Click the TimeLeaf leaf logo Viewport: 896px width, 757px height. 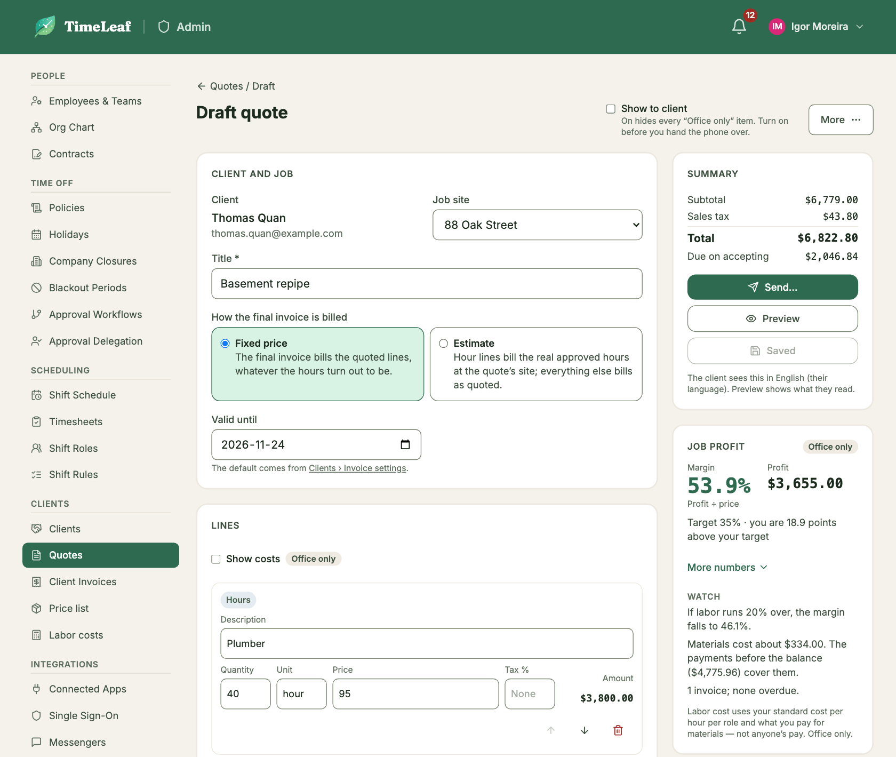click(45, 27)
